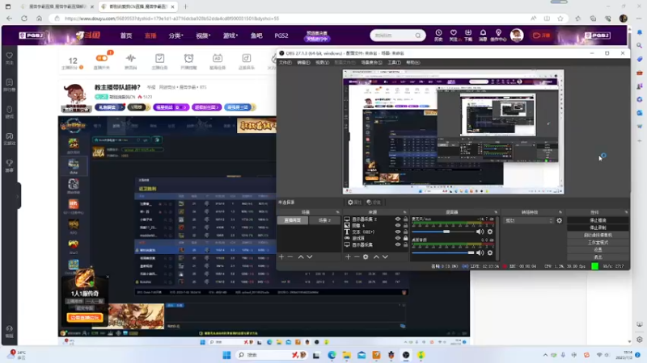Pop out the Controls dock panel
Viewport: 647px width, 363px height.
click(x=626, y=212)
